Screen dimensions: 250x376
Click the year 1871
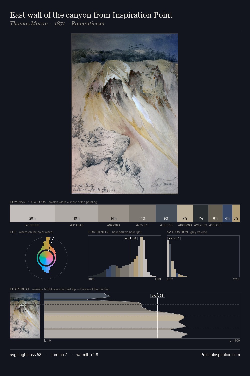[59, 24]
